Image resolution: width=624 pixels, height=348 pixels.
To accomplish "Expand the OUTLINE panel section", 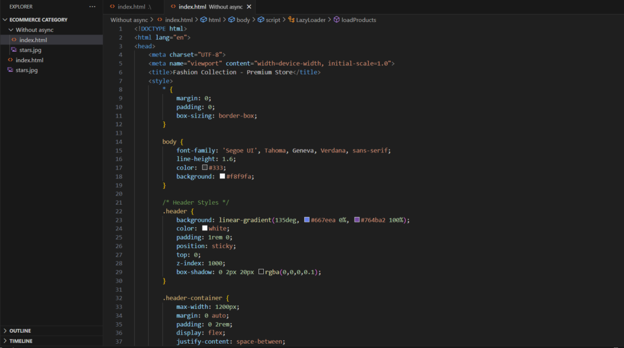I will pyautogui.click(x=19, y=331).
